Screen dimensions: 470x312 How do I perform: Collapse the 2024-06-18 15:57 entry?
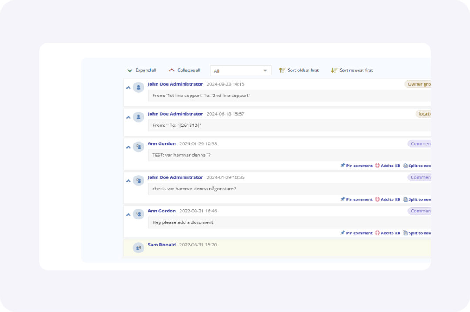click(x=128, y=117)
